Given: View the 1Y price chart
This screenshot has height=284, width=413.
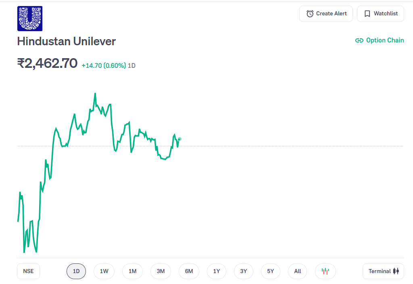Looking at the screenshot, I should (x=217, y=271).
